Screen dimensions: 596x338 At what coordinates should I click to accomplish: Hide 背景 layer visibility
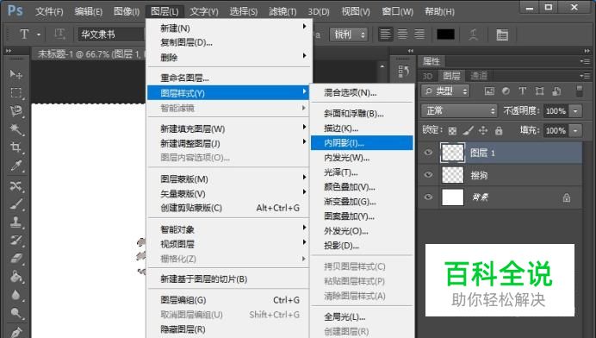click(x=428, y=197)
